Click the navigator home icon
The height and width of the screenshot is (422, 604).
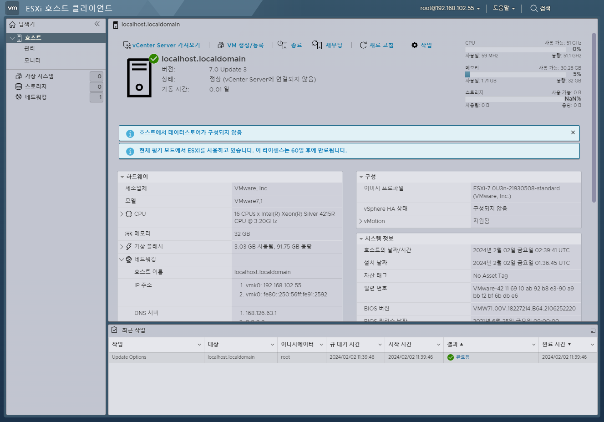click(x=12, y=24)
